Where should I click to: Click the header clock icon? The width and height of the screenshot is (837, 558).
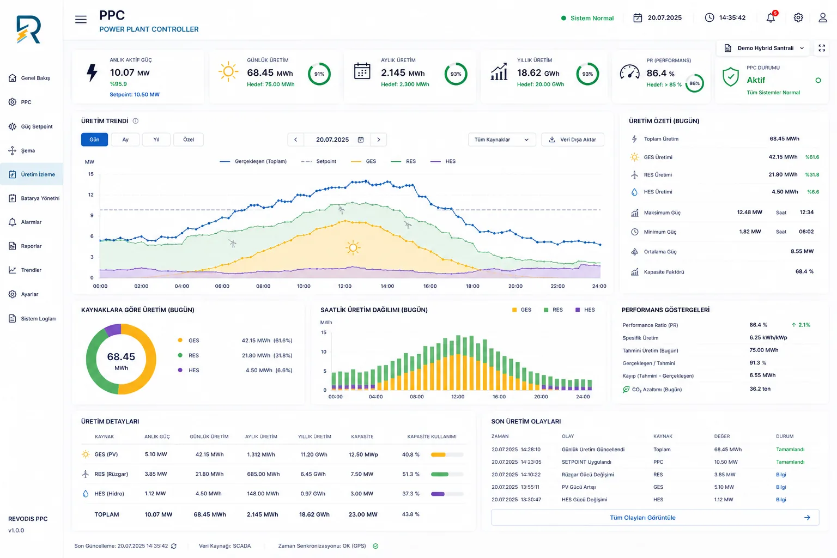[709, 17]
